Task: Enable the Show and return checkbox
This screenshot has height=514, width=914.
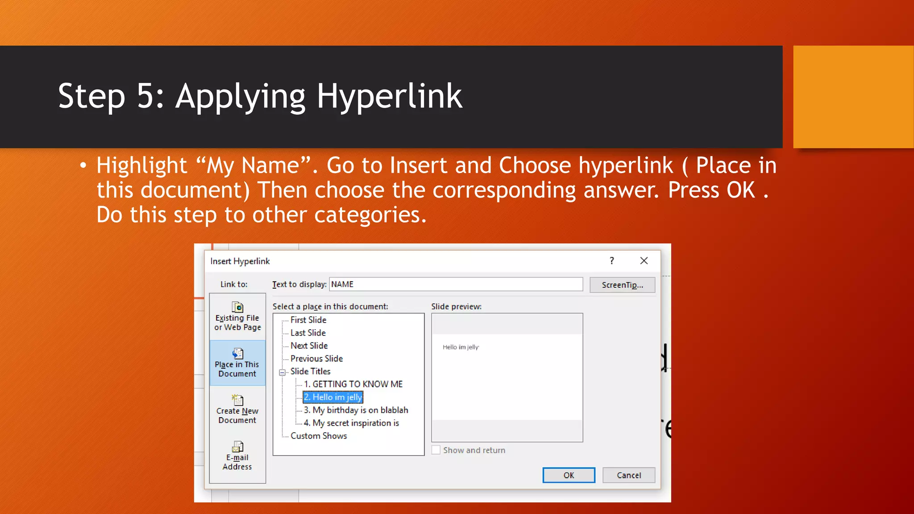Action: [436, 450]
